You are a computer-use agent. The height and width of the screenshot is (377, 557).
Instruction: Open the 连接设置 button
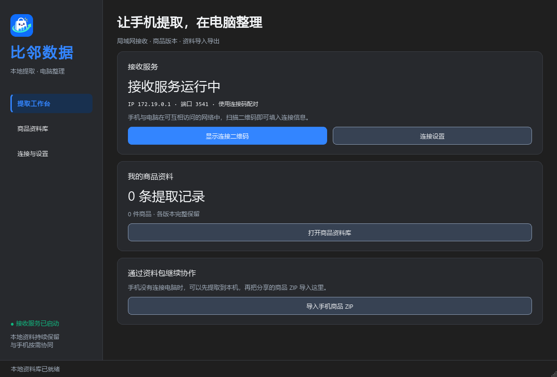point(432,136)
